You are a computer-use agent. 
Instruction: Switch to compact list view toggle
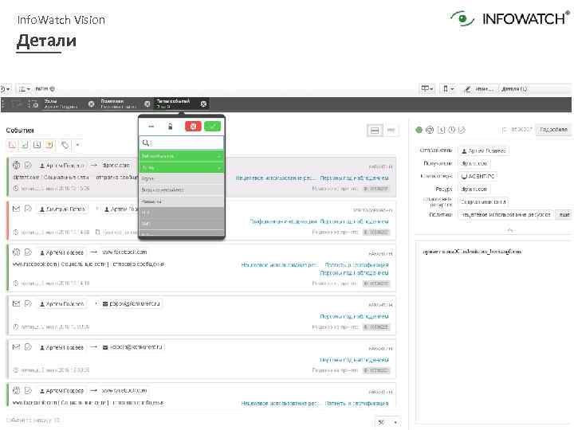click(x=391, y=130)
